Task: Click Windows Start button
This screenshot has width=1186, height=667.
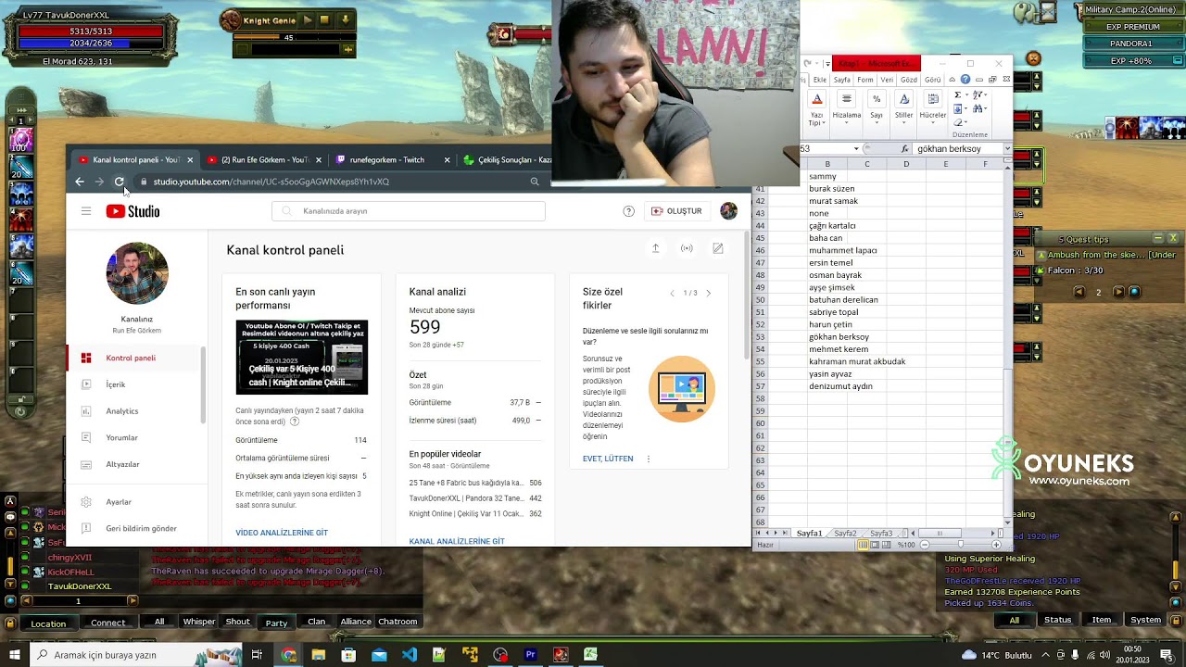Action: (x=13, y=655)
